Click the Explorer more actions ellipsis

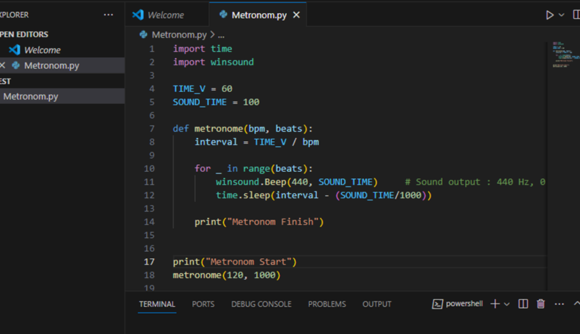tap(108, 15)
